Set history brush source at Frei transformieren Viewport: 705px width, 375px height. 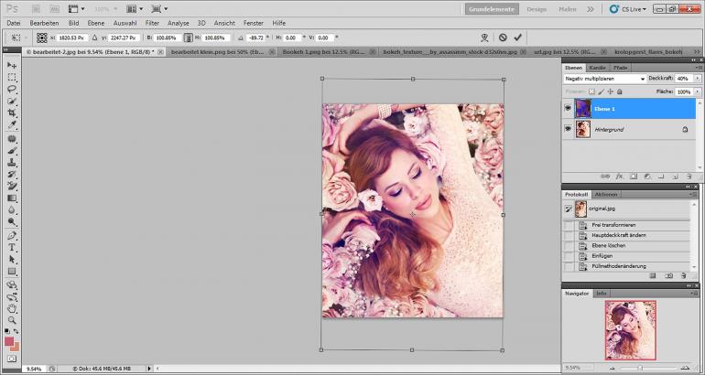click(x=569, y=225)
